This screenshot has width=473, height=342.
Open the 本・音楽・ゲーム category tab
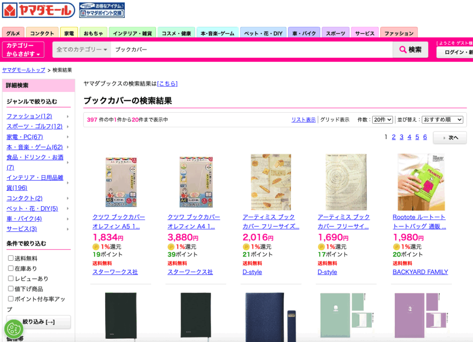[x=218, y=33]
